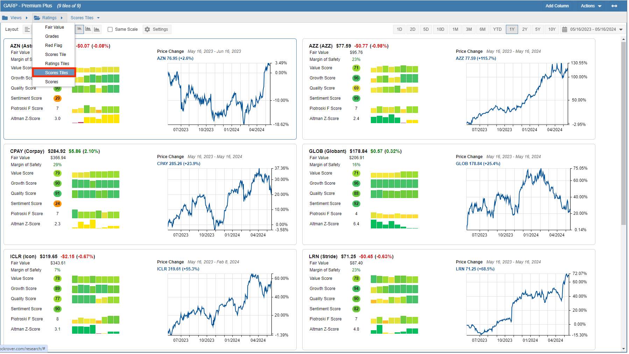This screenshot has height=354, width=629.
Task: Click the LRN Altman Z-Score history bars
Action: coord(394,329)
